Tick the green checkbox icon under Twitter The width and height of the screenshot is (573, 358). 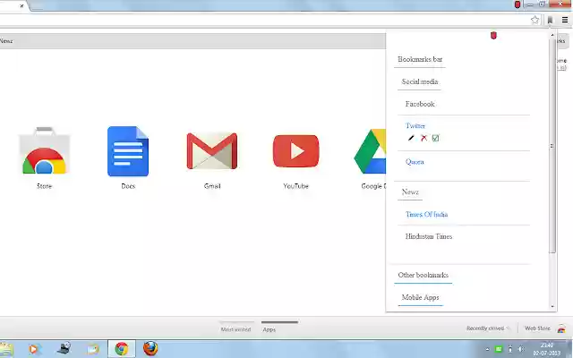pos(435,138)
